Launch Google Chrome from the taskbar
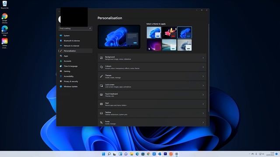 point(148,154)
